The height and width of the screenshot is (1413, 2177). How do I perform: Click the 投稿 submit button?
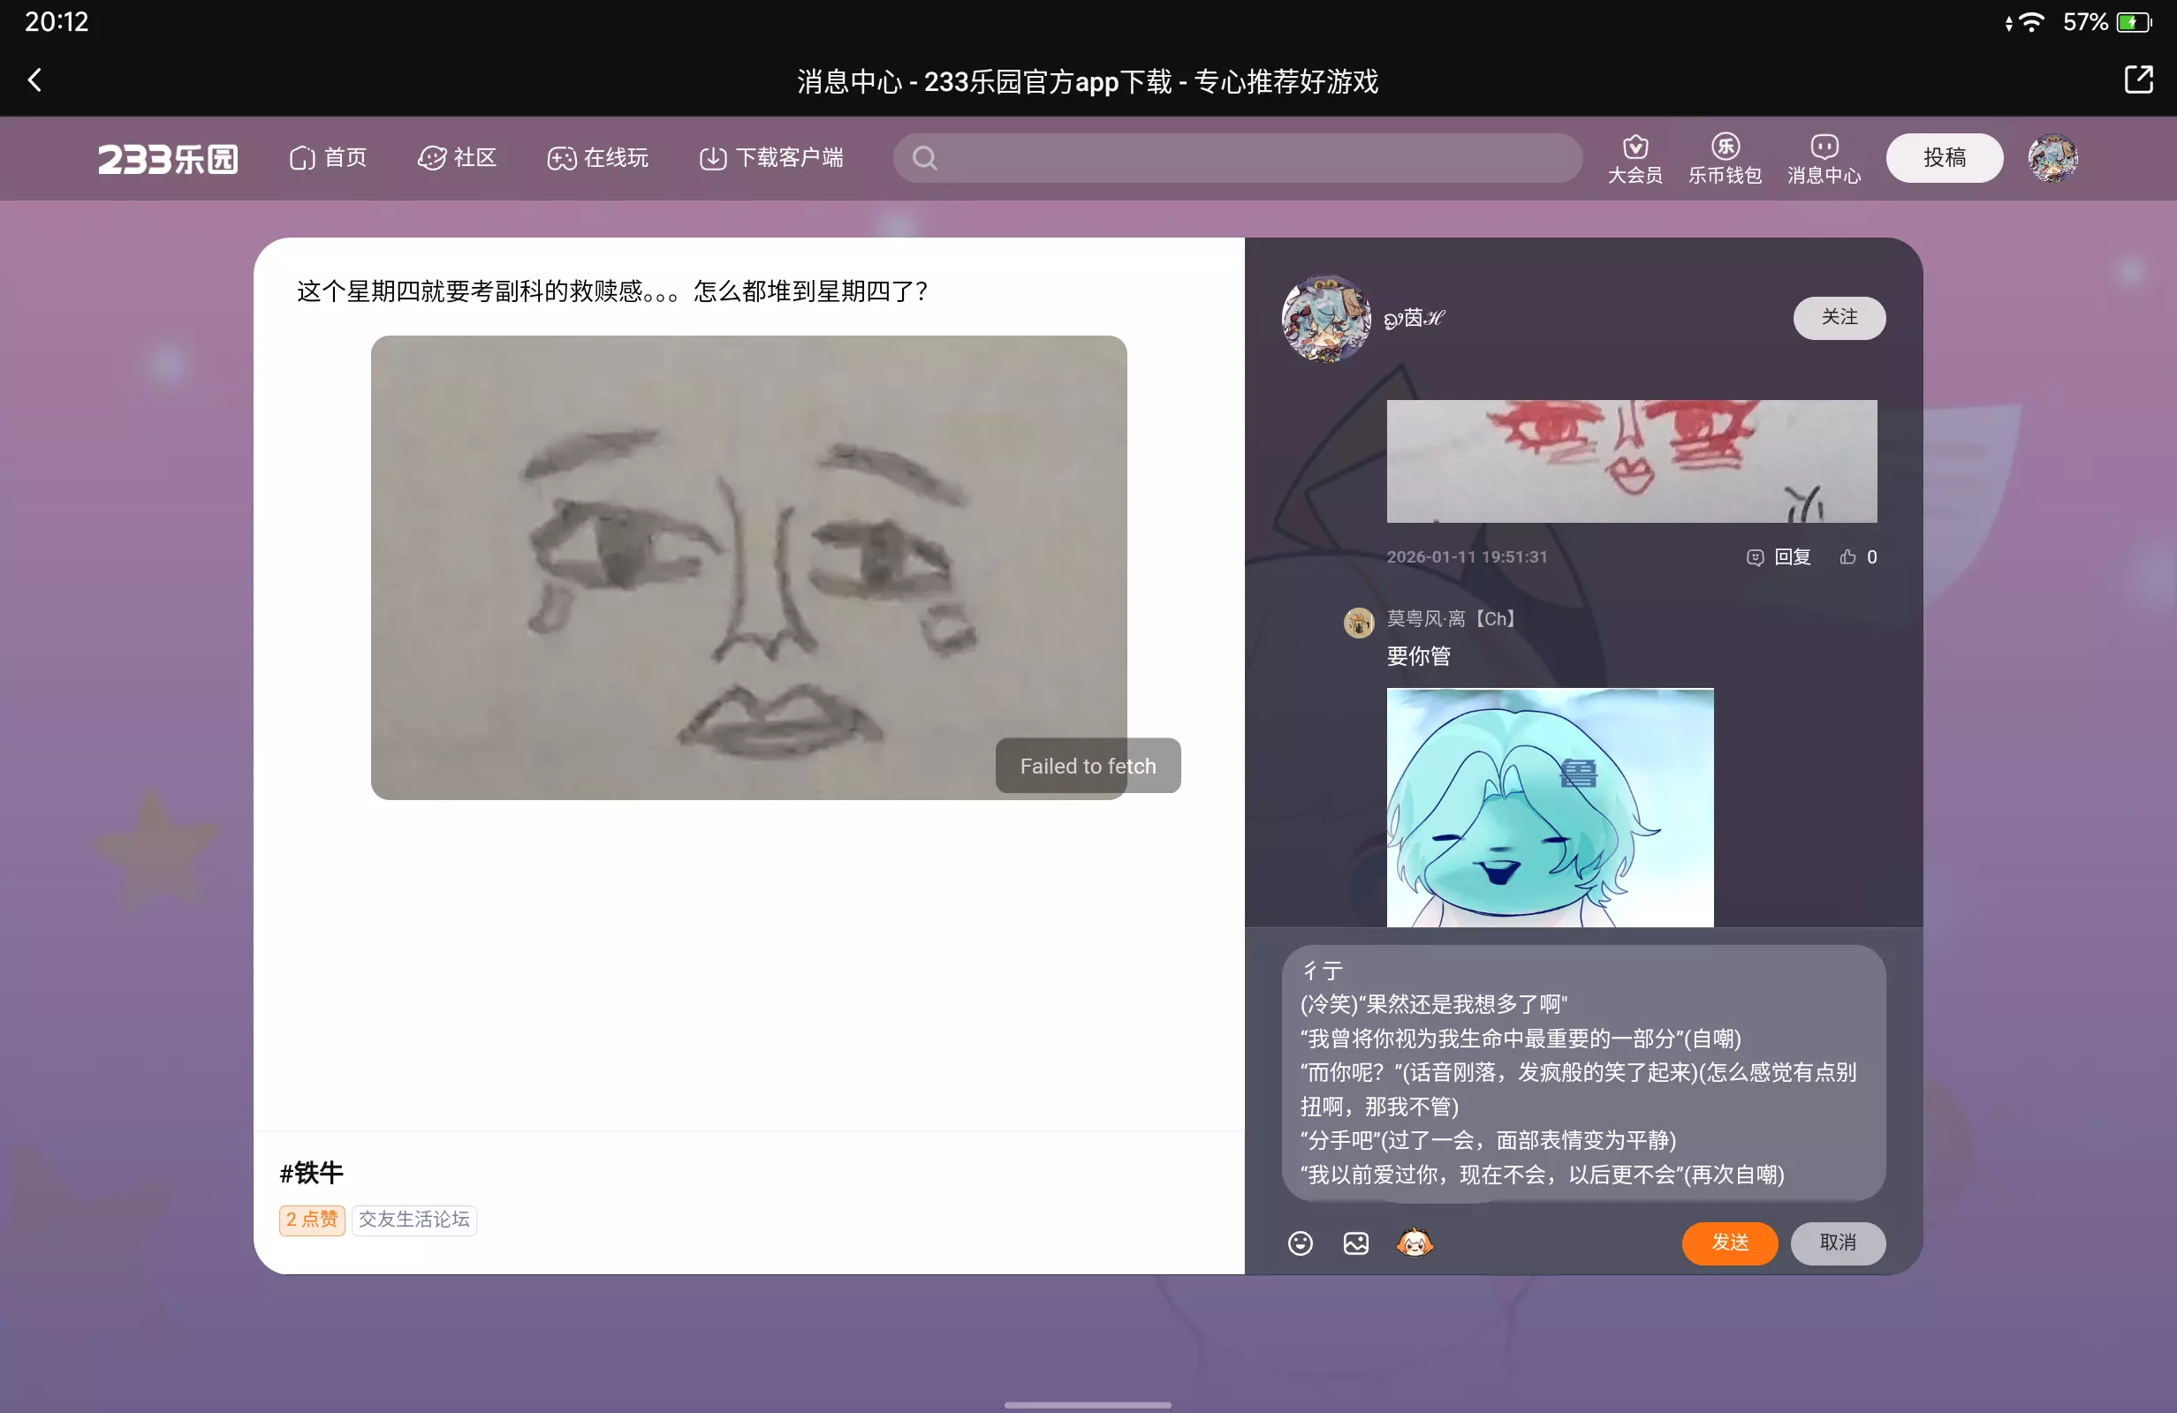(1944, 158)
